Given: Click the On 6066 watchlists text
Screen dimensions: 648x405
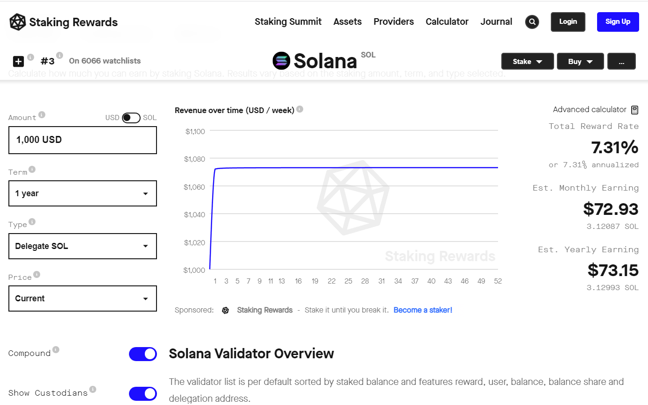Looking at the screenshot, I should tap(105, 61).
